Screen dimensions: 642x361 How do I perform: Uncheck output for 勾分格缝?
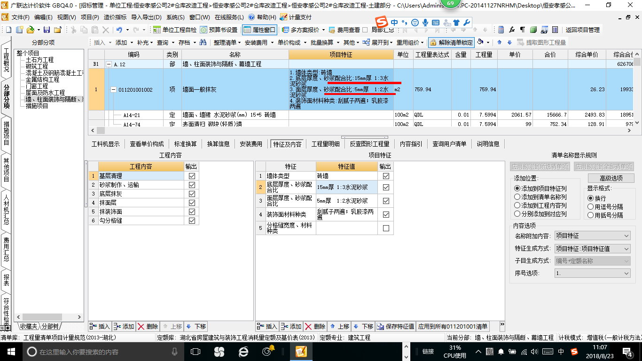[191, 220]
